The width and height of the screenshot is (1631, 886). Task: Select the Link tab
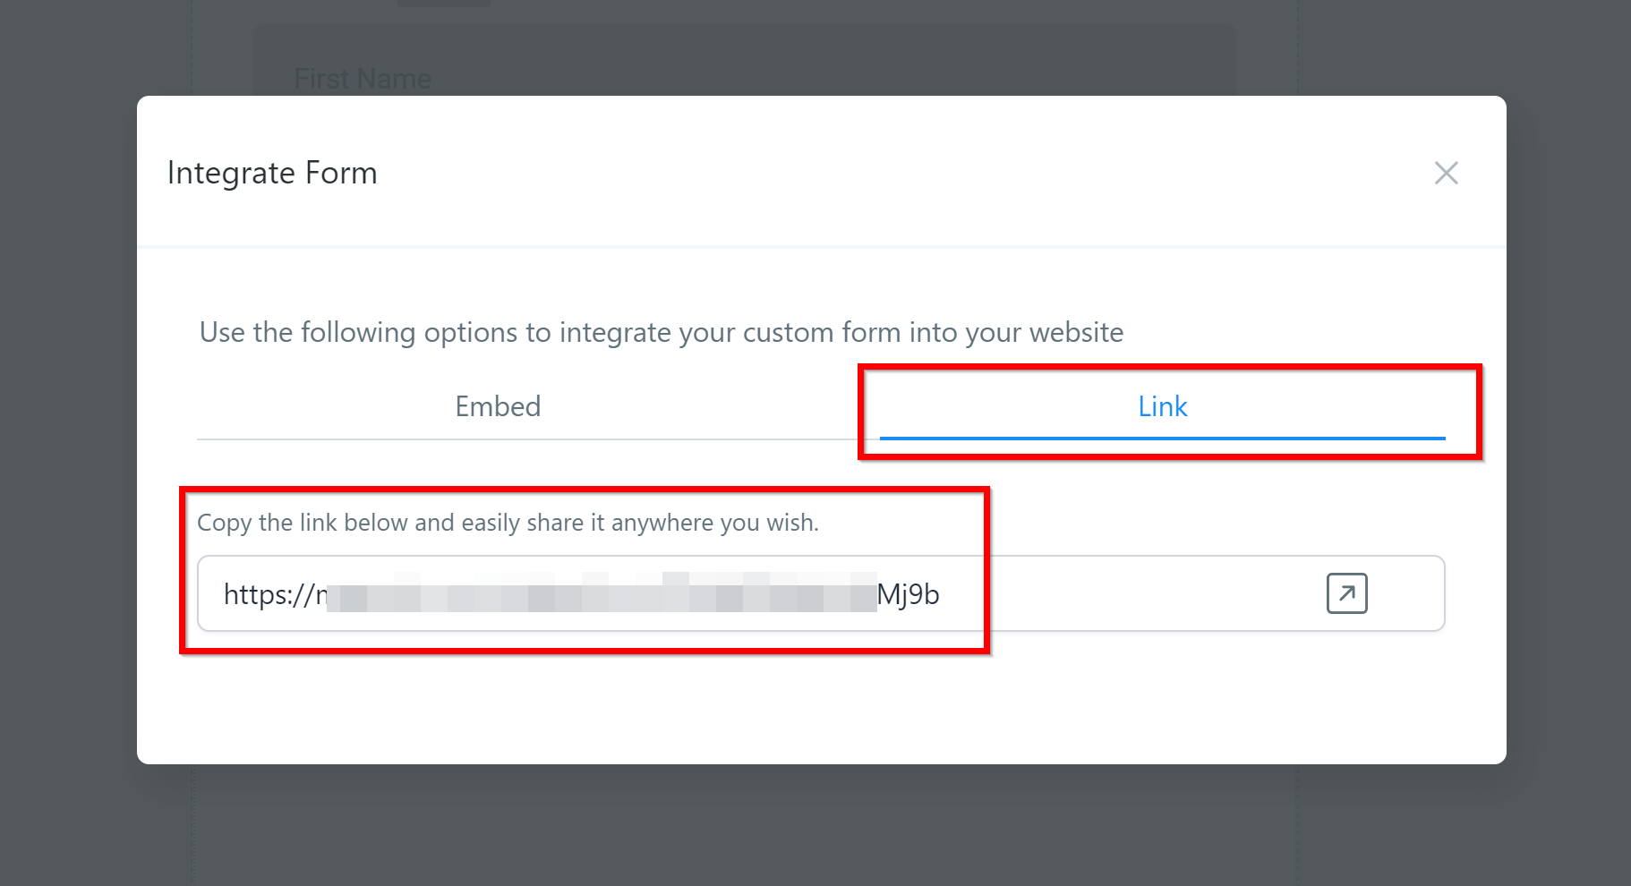coord(1162,406)
